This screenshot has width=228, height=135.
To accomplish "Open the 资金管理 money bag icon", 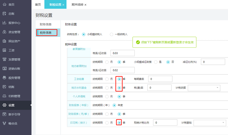I will click(x=5, y=32).
